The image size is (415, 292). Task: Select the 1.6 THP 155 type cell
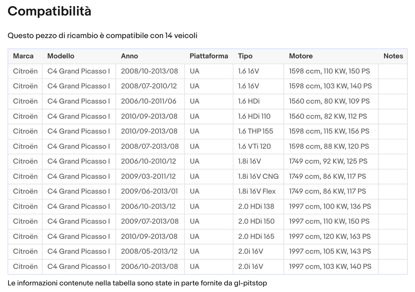[x=255, y=131]
